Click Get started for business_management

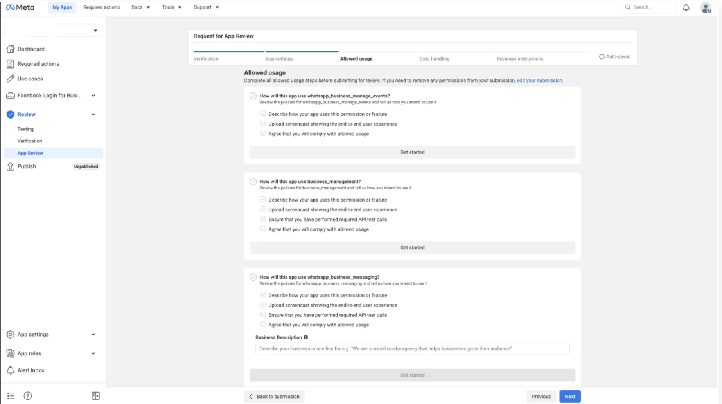point(412,247)
